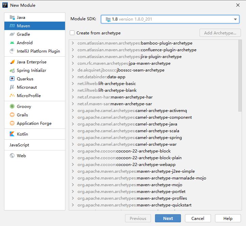Expand maven-archetype-quickstart node
This screenshot has height=226, width=246.
[73, 205]
